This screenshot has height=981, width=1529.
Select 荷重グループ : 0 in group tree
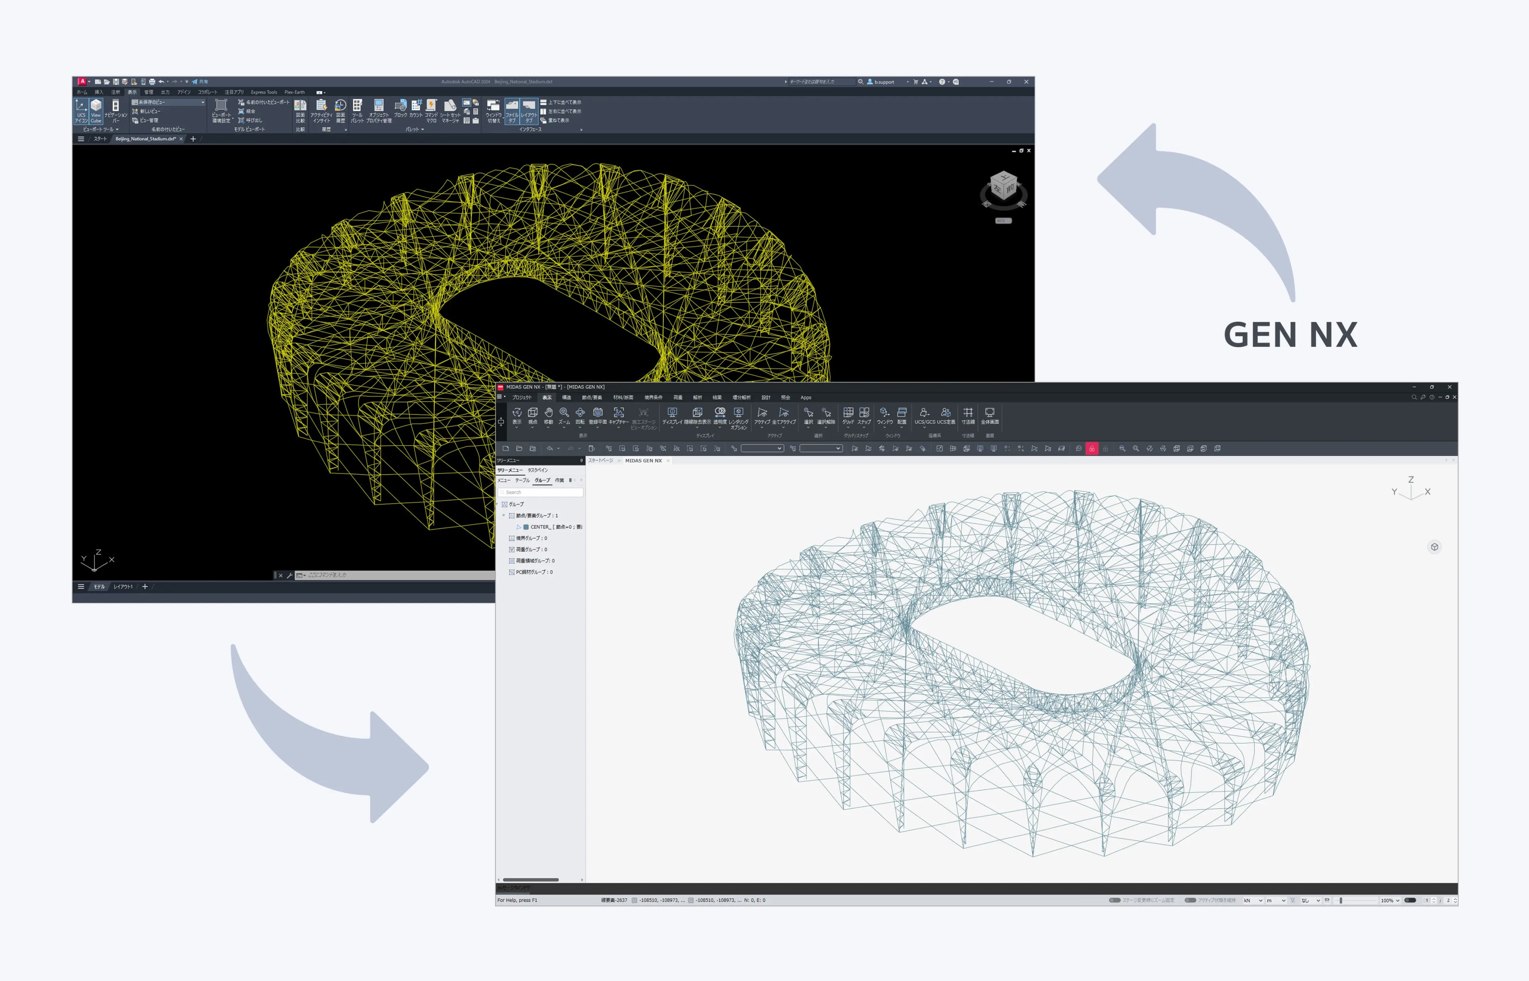click(528, 549)
